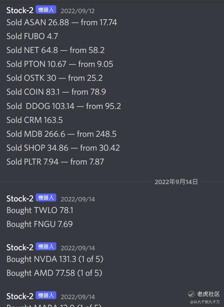
Task: Select the Bought TWLO 78.1 message
Action: (40, 210)
